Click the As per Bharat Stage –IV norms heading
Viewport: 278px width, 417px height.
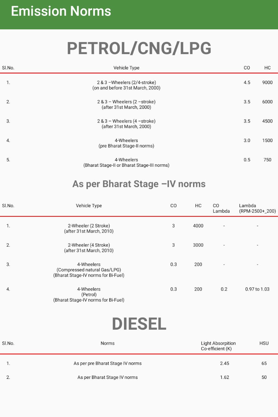[x=139, y=184]
